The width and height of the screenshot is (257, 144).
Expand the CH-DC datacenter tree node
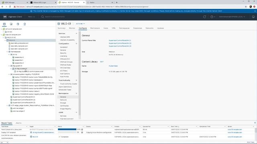pyautogui.click(x=4, y=32)
